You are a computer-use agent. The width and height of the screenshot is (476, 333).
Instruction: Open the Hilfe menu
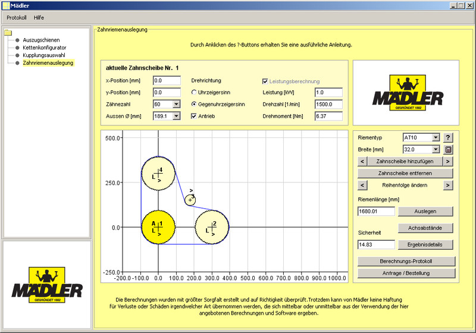pyautogui.click(x=39, y=18)
